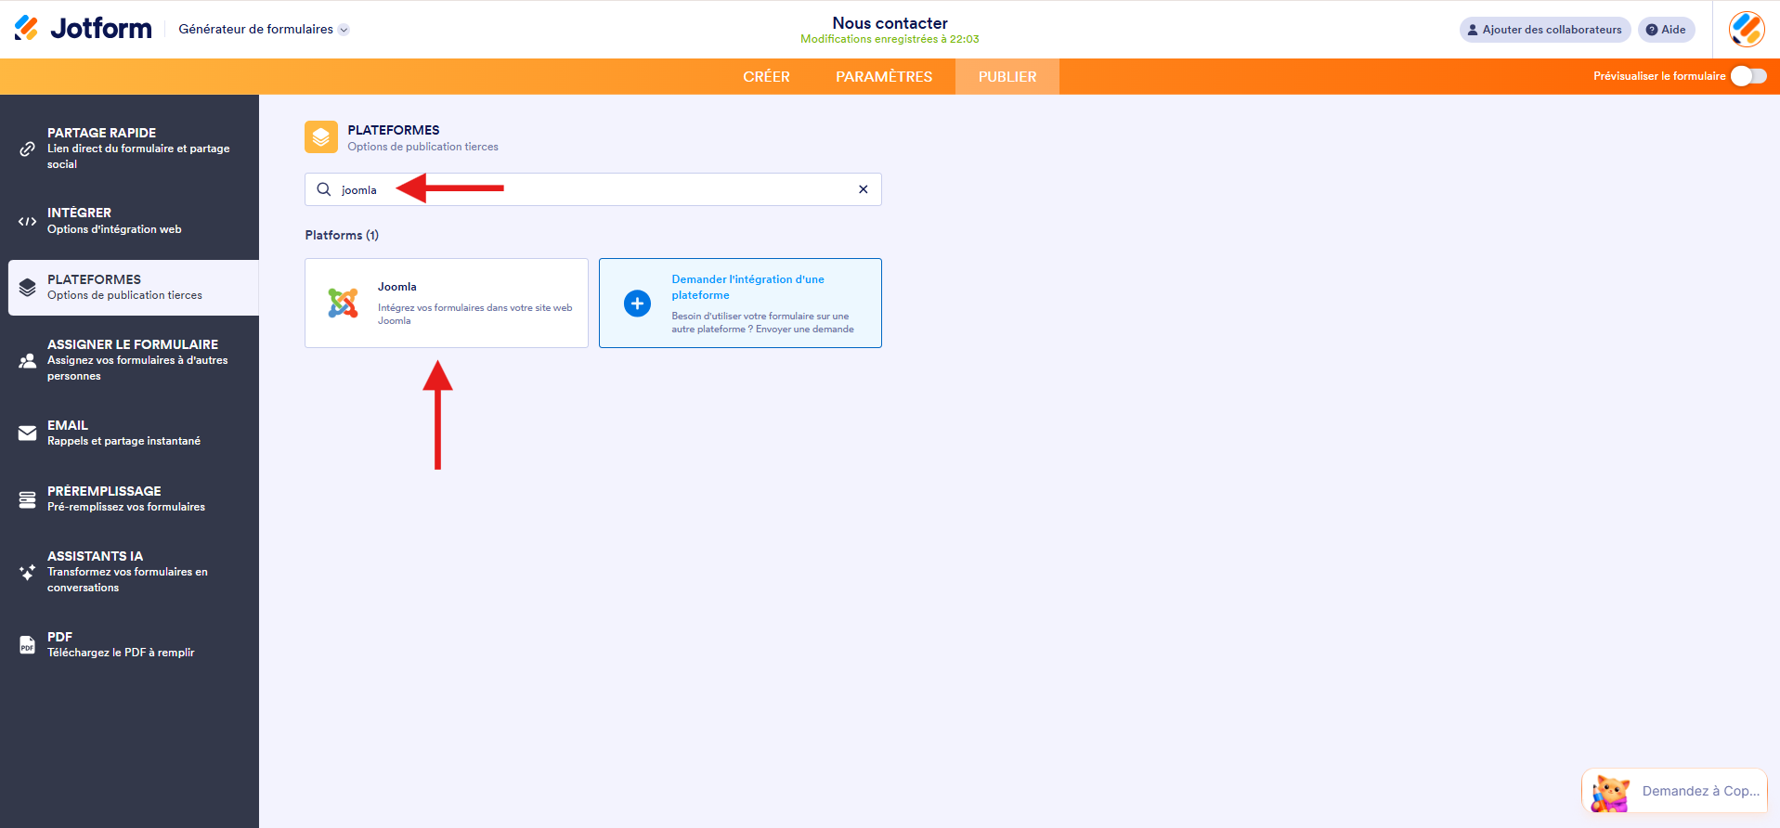Image resolution: width=1780 pixels, height=828 pixels.
Task: Click the form title Nous contacter
Action: pos(890,23)
